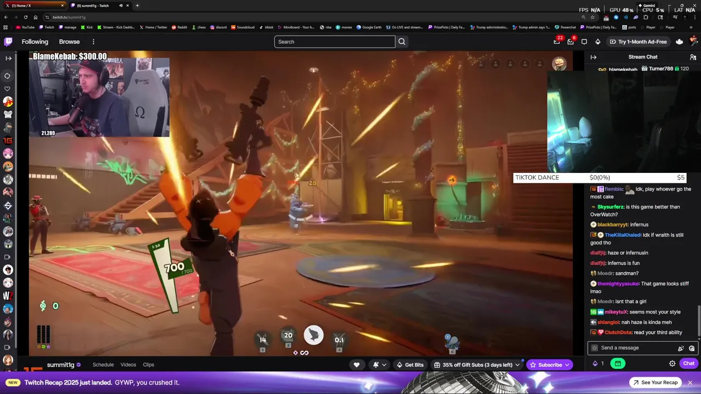Open the cheer Bits icon in message box
This screenshot has height=394, width=701.
681,348
